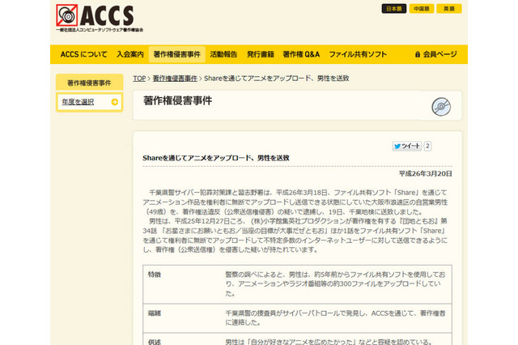Click the 特徴 table row label
The image size is (518, 345).
(x=155, y=275)
